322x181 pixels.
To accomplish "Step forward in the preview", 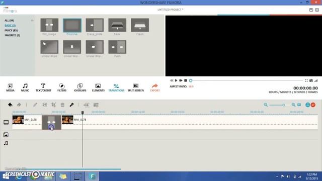I will click(x=181, y=80).
